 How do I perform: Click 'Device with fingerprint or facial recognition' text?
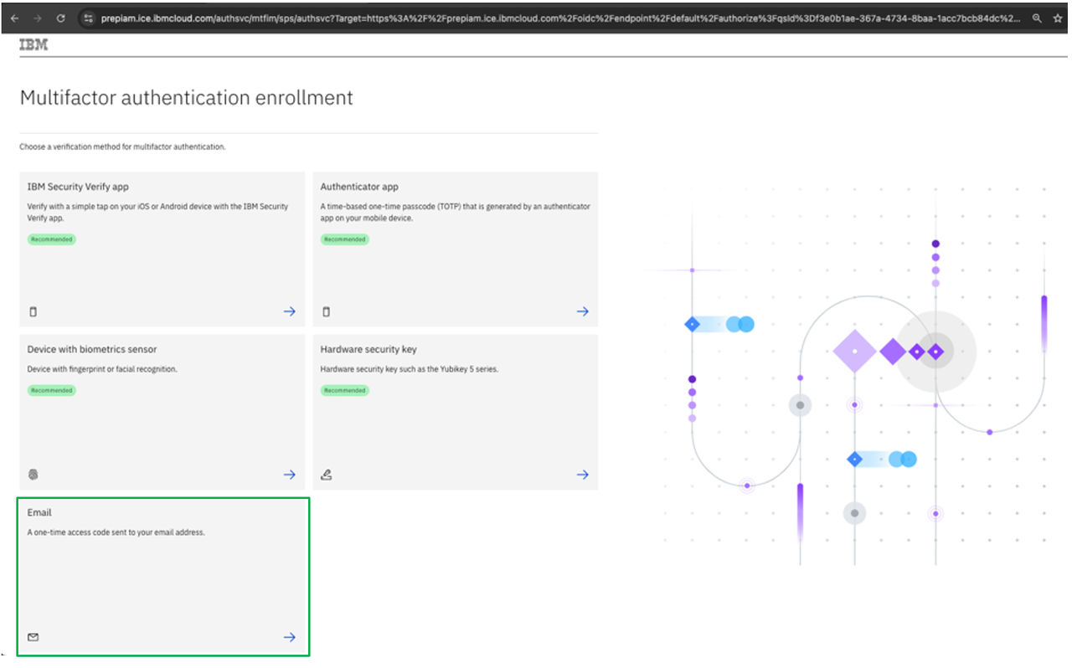(x=102, y=369)
